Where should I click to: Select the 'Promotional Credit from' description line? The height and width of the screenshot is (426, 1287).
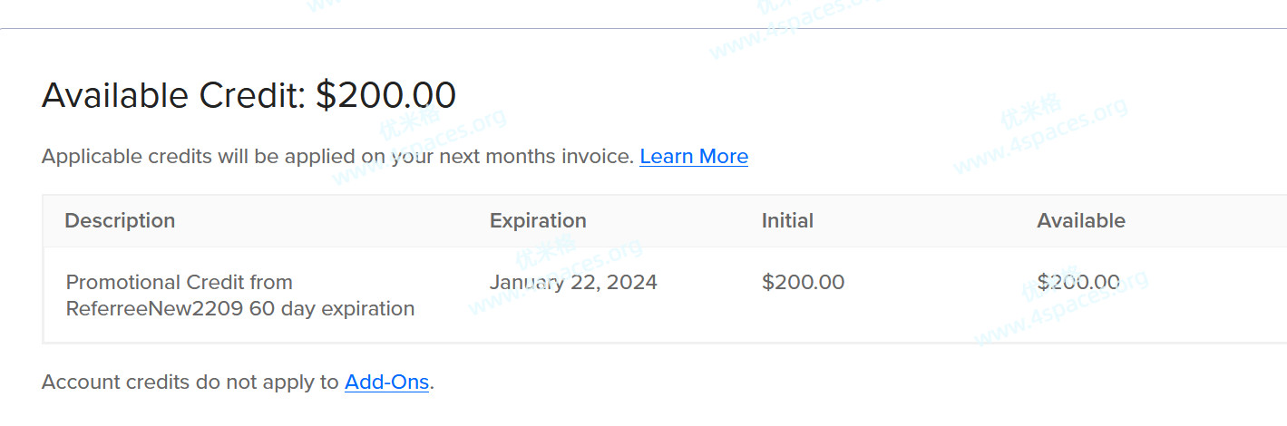[x=180, y=282]
